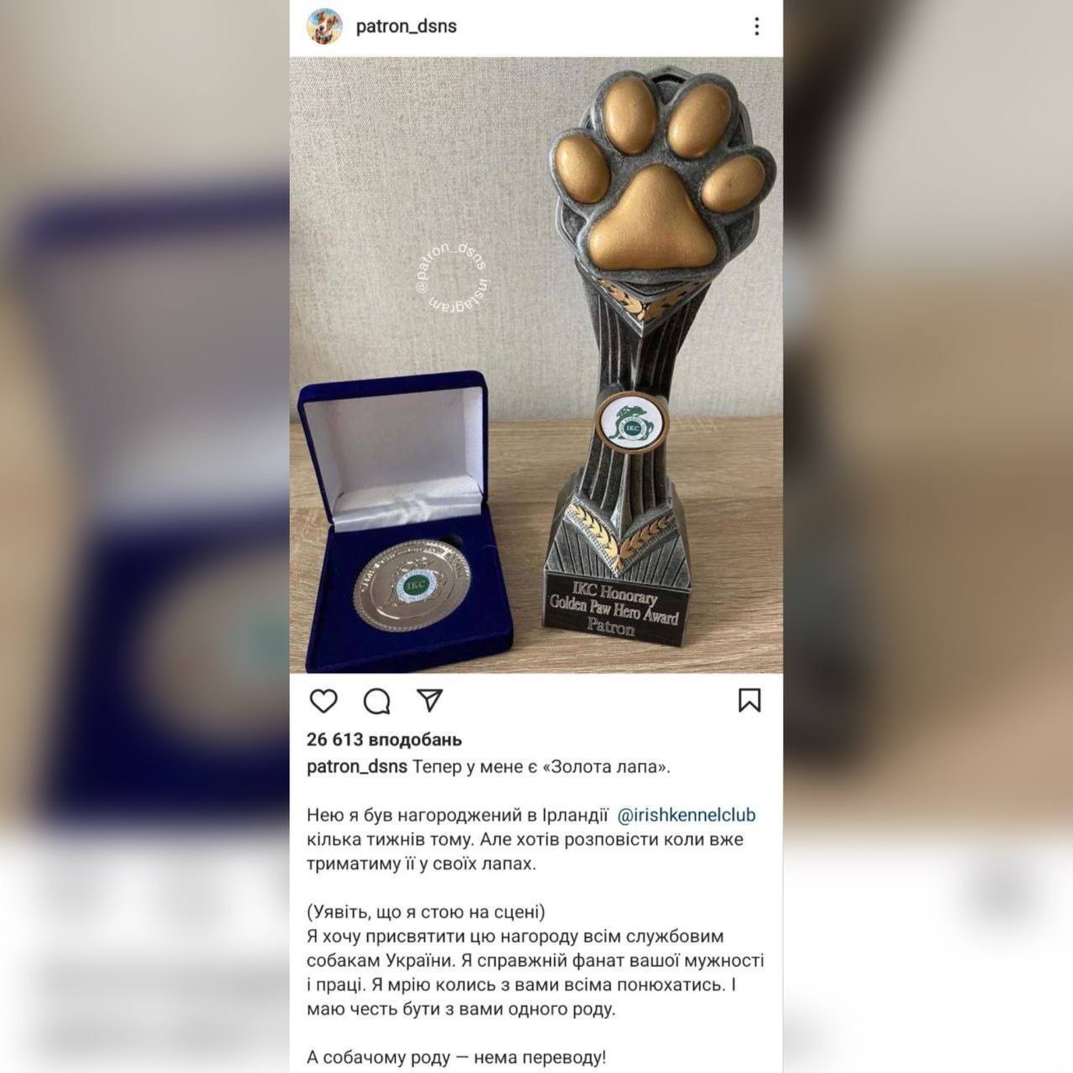Click the caption line 'Тепер у мене є «Золота лапа»'
This screenshot has height=1073, width=1073.
(542, 766)
